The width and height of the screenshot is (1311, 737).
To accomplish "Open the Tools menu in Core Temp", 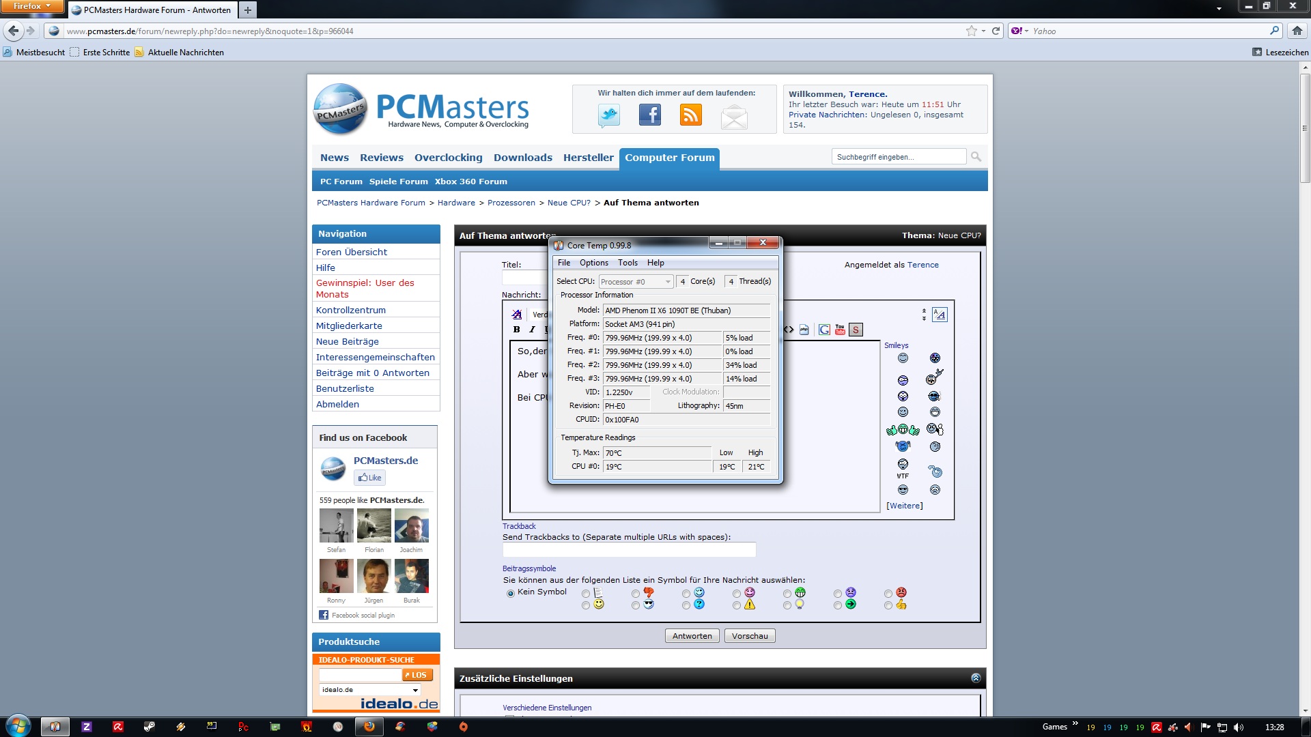I will [628, 263].
